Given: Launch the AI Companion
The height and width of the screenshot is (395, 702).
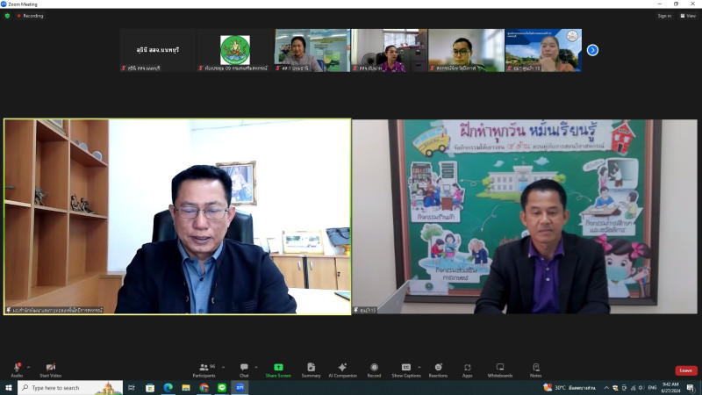Looking at the screenshot, I should [342, 368].
